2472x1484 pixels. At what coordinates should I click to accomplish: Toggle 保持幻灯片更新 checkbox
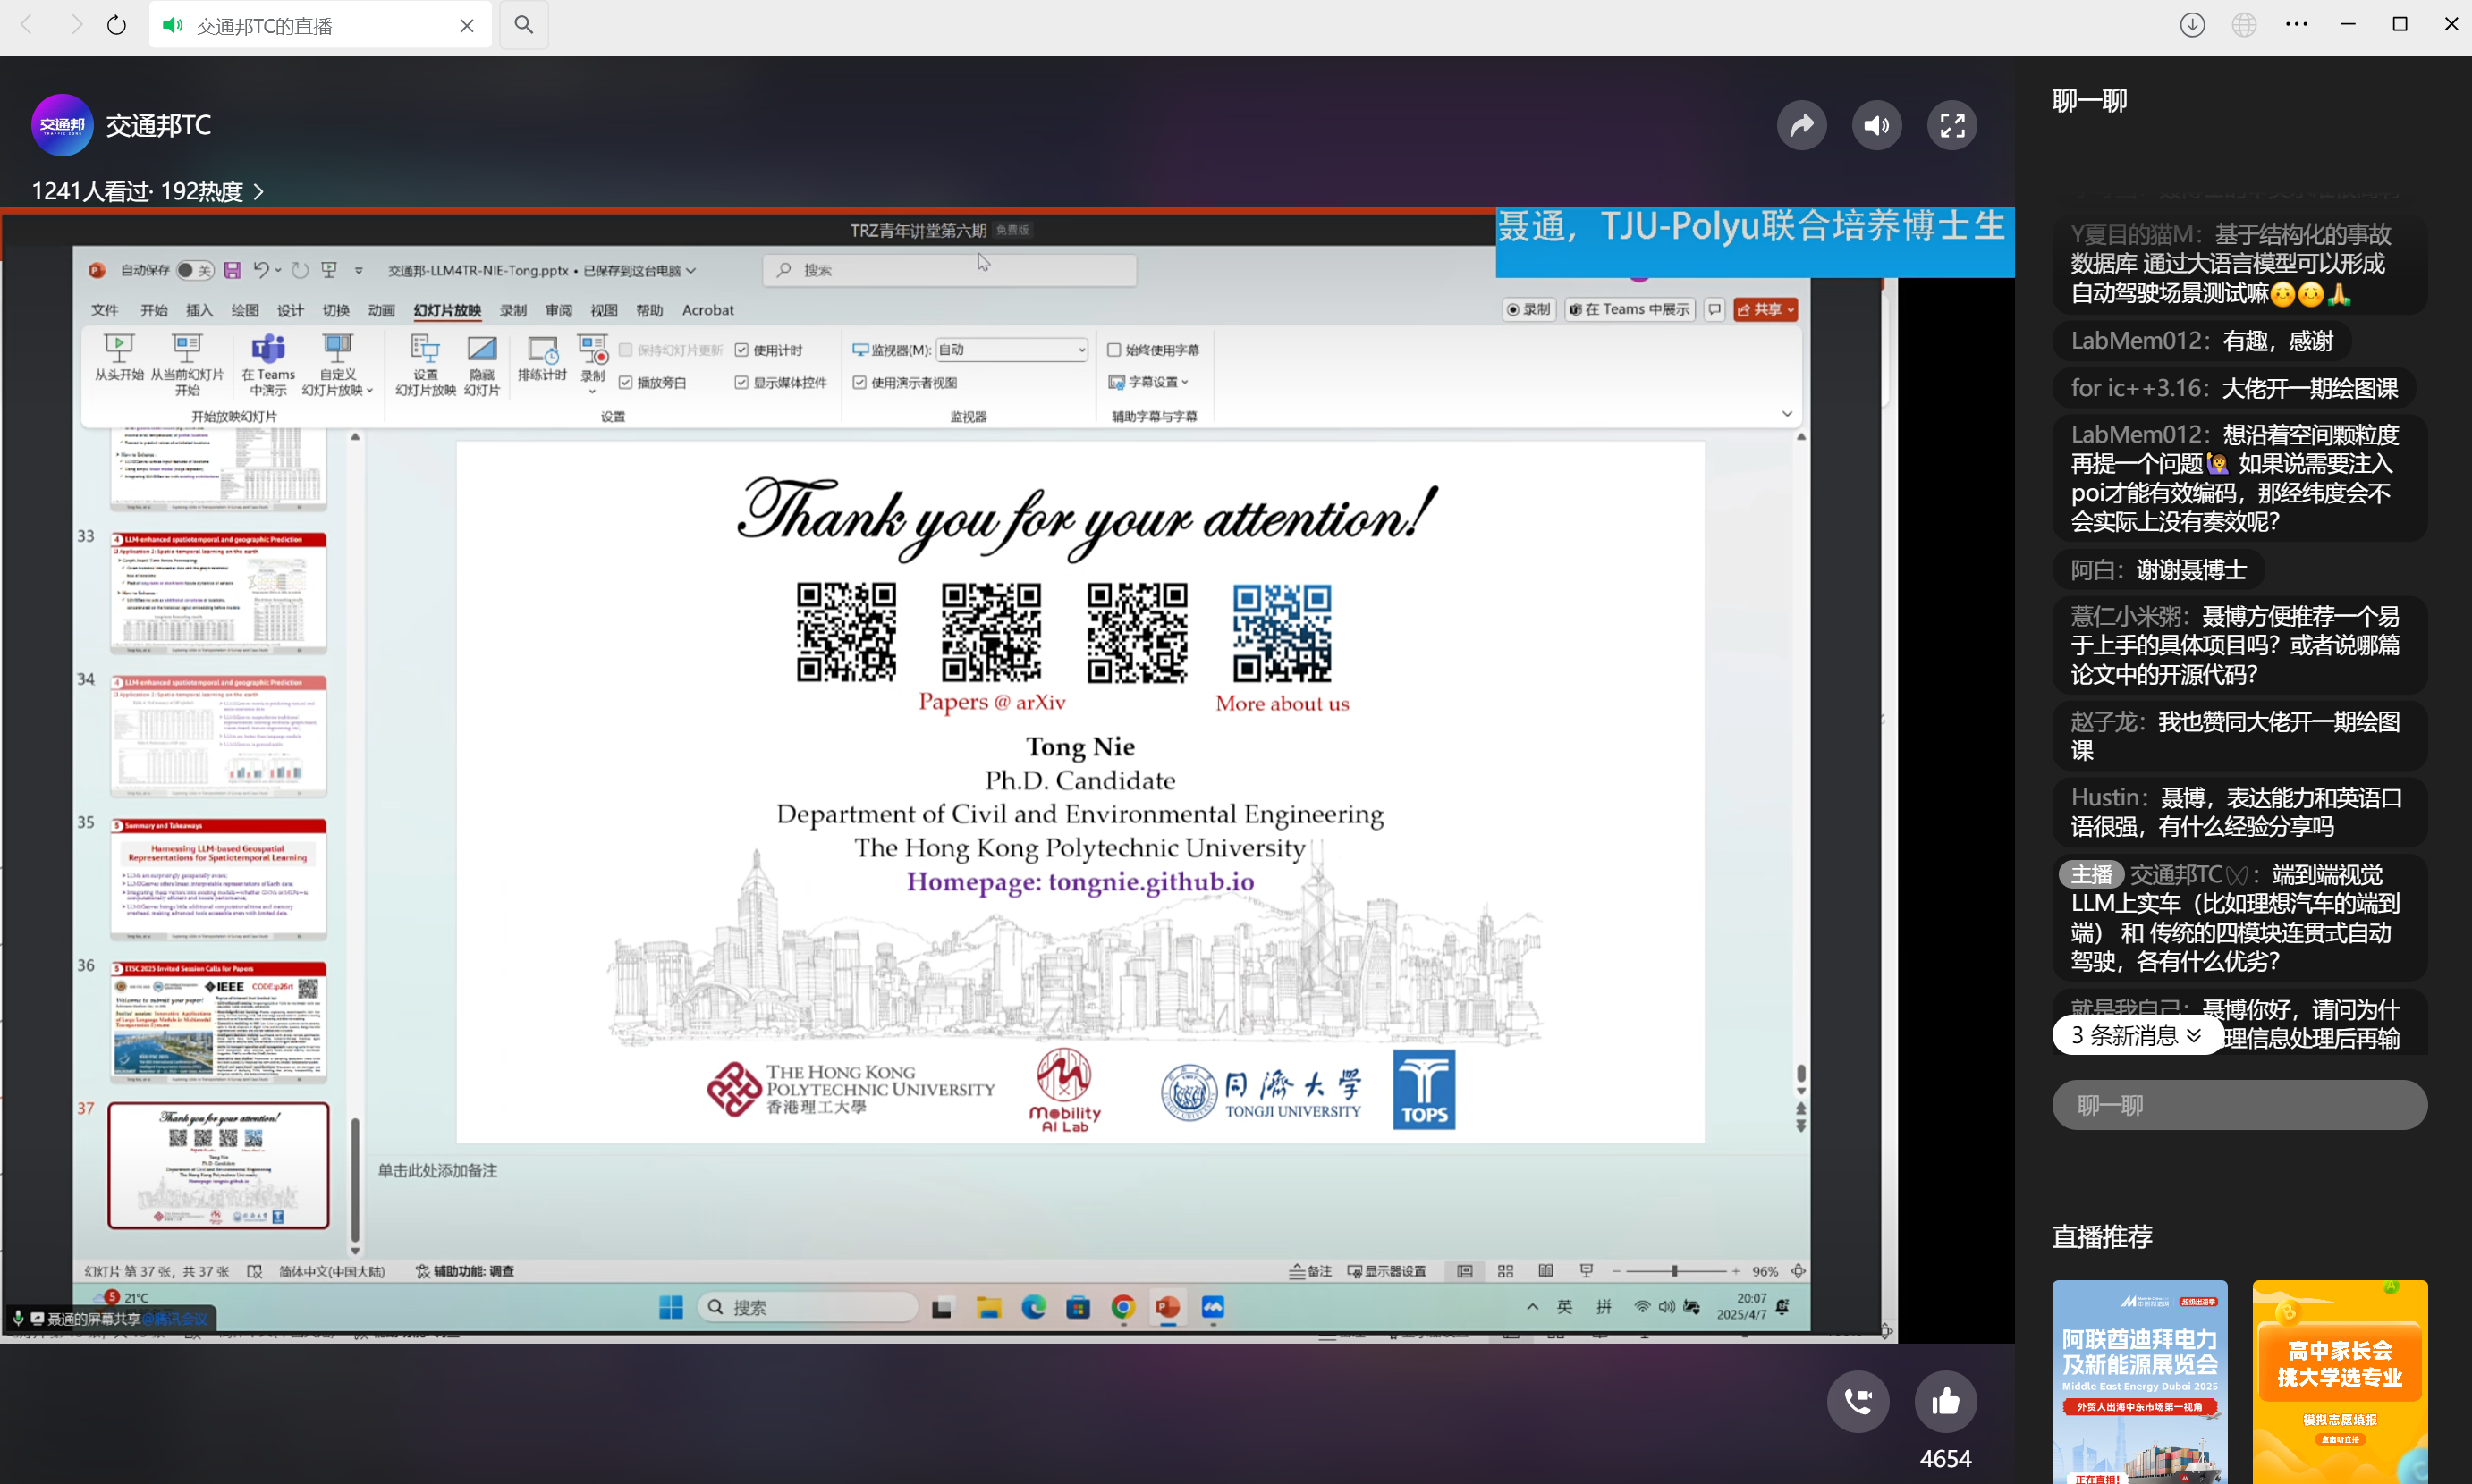pyautogui.click(x=625, y=350)
